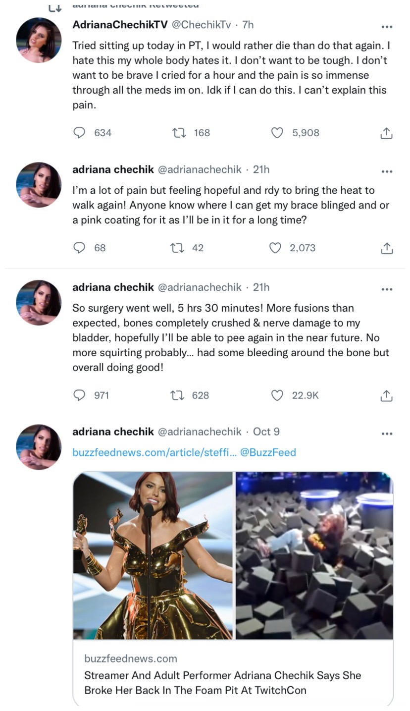Open the buzzfeednews.com article link
This screenshot has width=410, height=711.
pyautogui.click(x=154, y=452)
